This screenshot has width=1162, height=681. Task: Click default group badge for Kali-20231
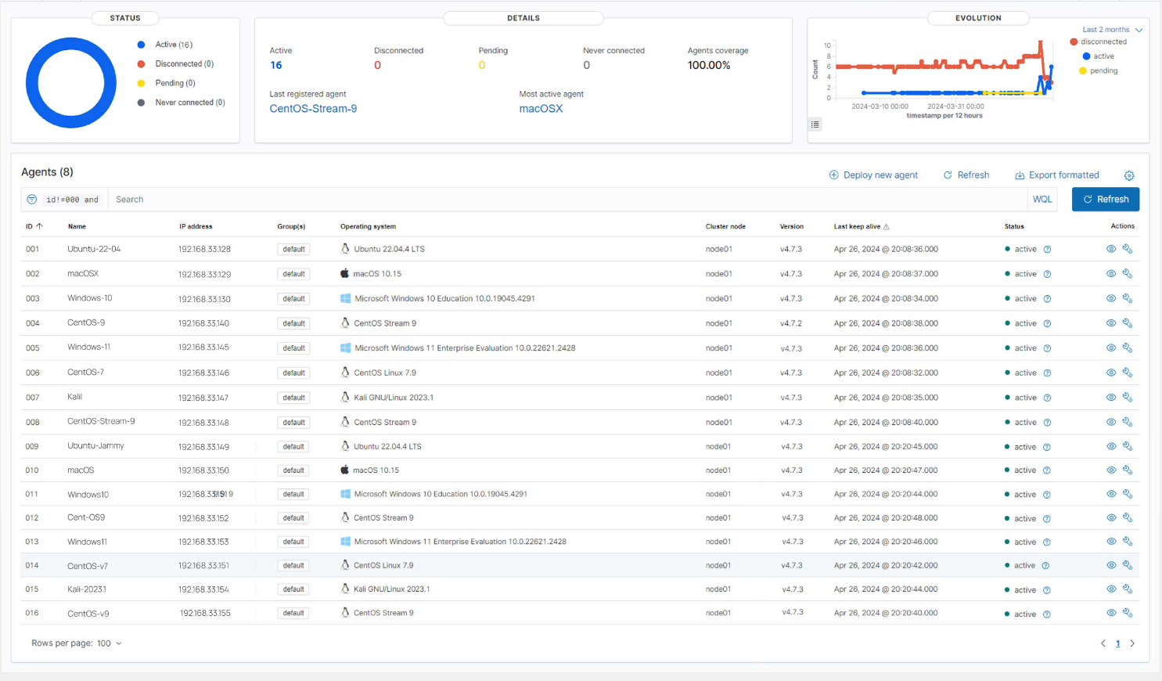click(293, 589)
